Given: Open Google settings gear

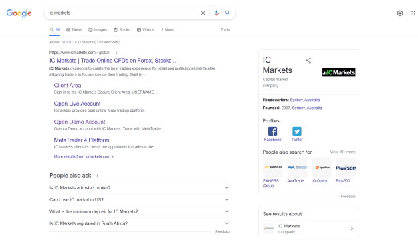Looking at the screenshot, I should coord(400,13).
